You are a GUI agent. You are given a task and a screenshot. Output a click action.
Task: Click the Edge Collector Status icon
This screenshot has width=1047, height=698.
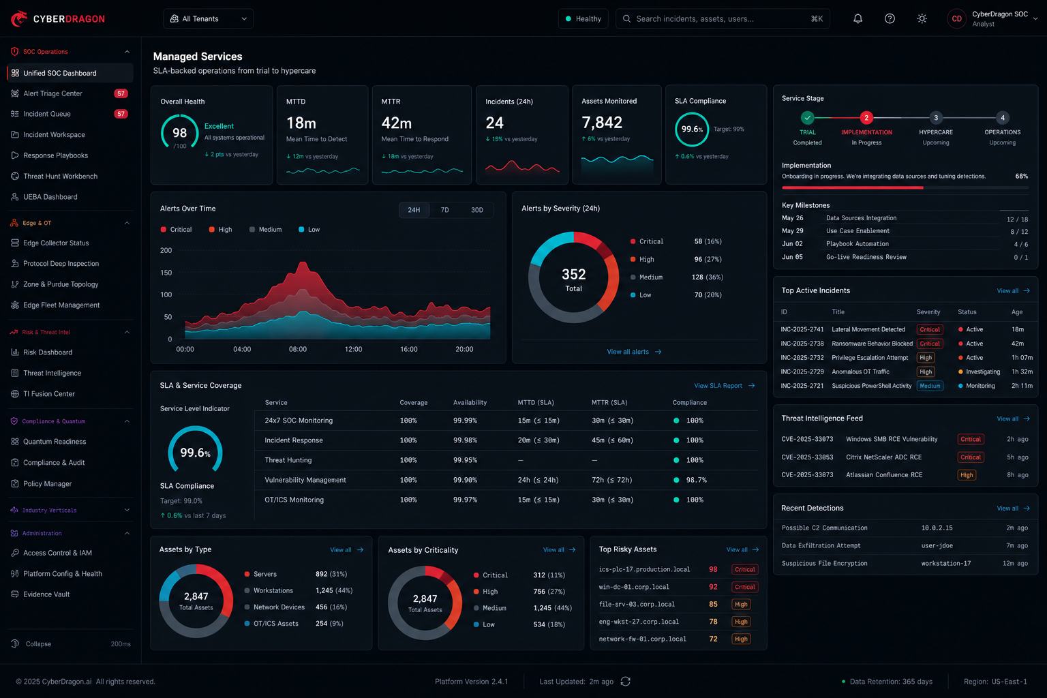[x=15, y=243]
